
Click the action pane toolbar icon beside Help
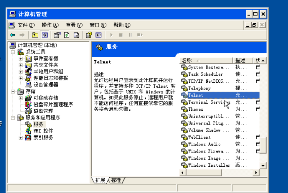[98, 35]
